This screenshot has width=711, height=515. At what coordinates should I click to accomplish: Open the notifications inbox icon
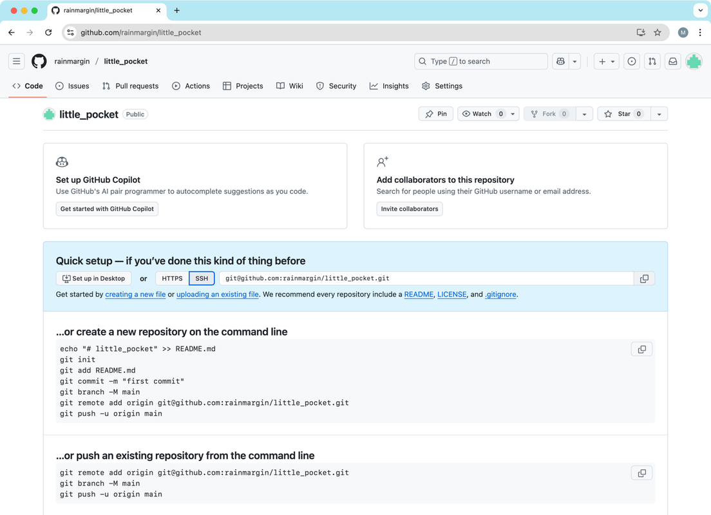pyautogui.click(x=673, y=61)
